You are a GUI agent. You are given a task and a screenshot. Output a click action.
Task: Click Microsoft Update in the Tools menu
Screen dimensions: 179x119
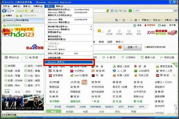69,49
